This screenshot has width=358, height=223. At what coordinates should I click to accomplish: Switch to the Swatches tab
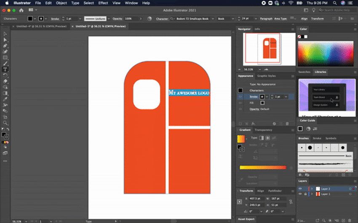pos(304,72)
